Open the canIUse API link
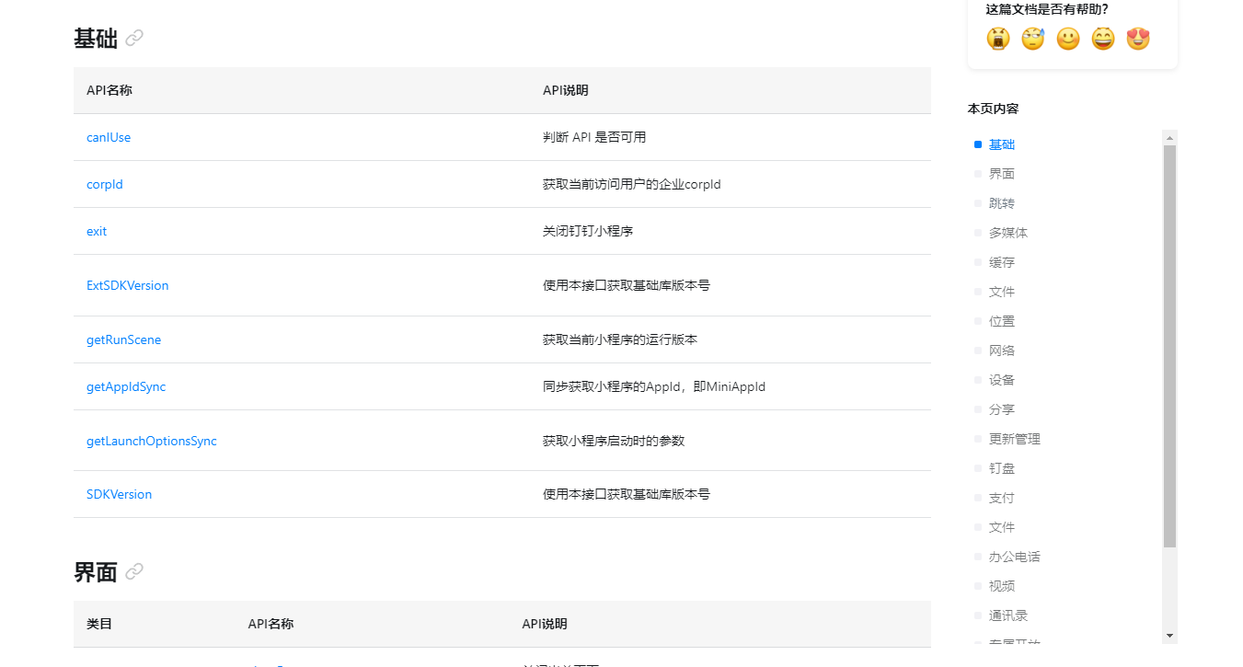Image resolution: width=1243 pixels, height=667 pixels. pos(109,137)
